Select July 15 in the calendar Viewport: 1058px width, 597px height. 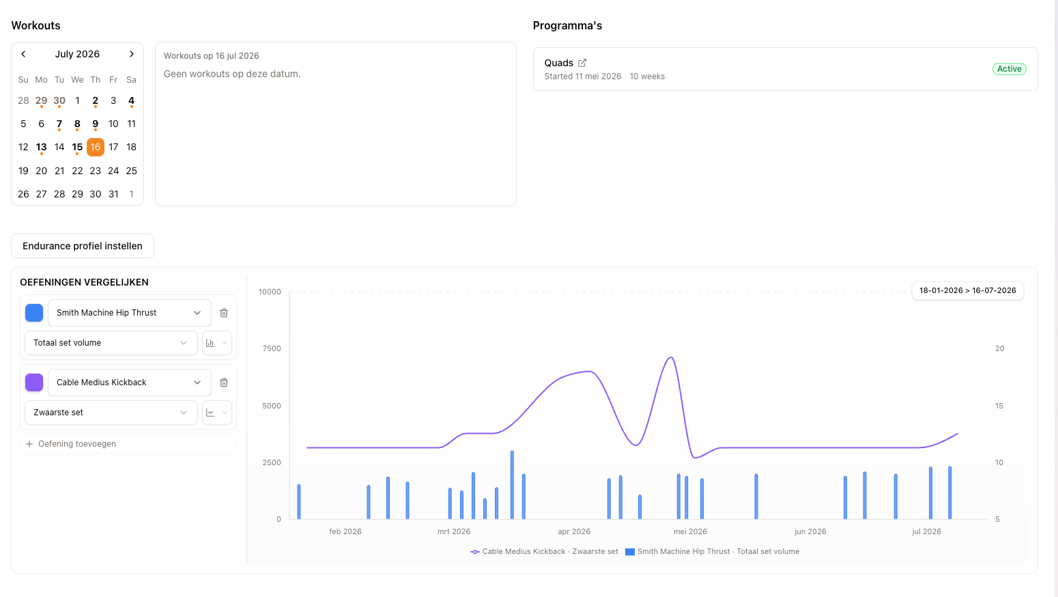(x=77, y=147)
